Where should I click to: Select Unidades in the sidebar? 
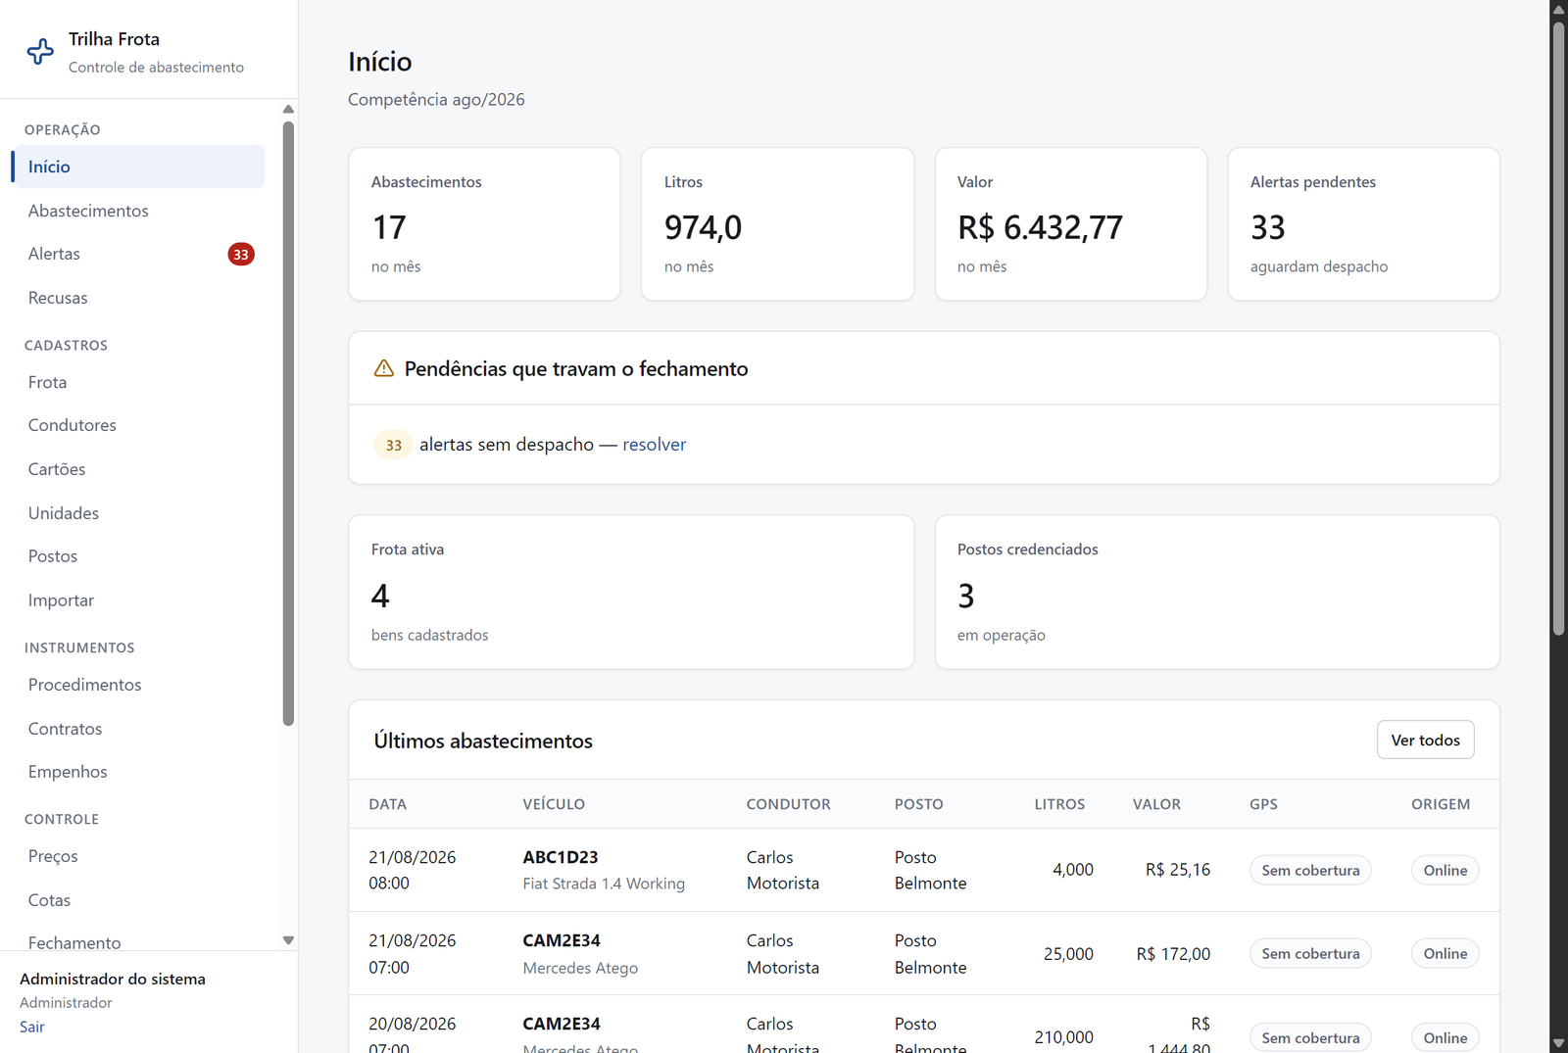pyautogui.click(x=138, y=513)
